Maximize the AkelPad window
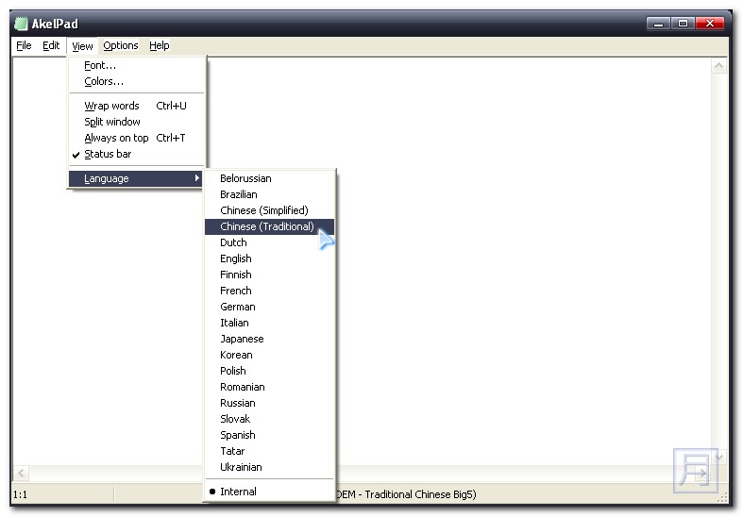The image size is (743, 517). (684, 23)
